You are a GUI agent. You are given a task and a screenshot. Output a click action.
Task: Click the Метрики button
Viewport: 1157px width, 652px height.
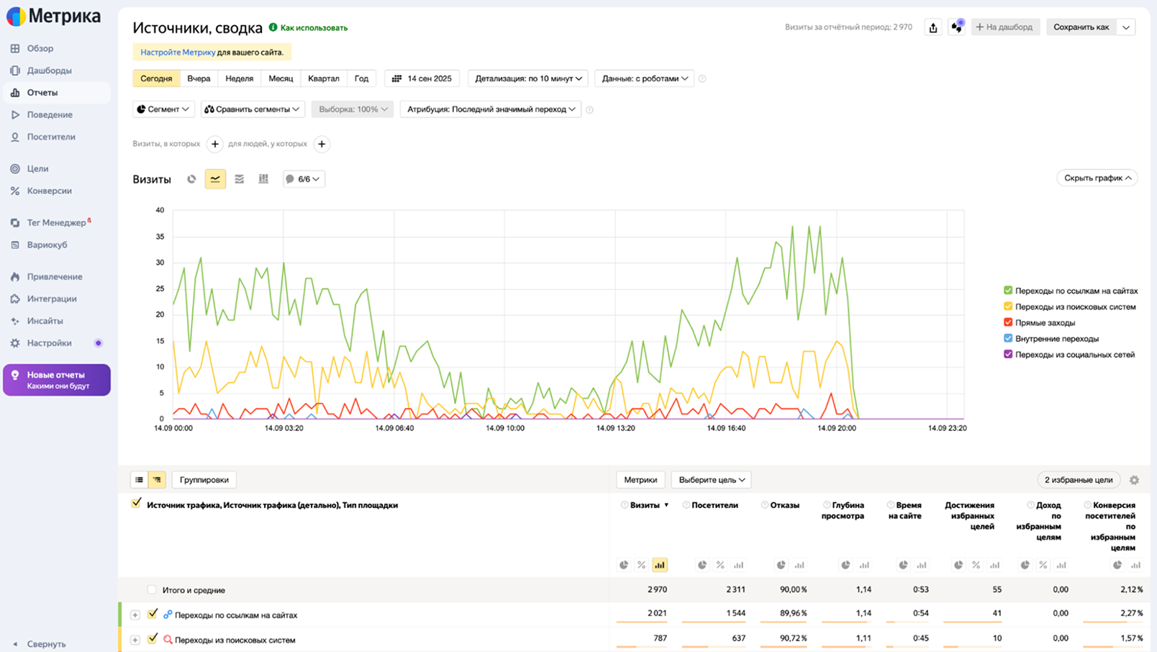(x=640, y=480)
